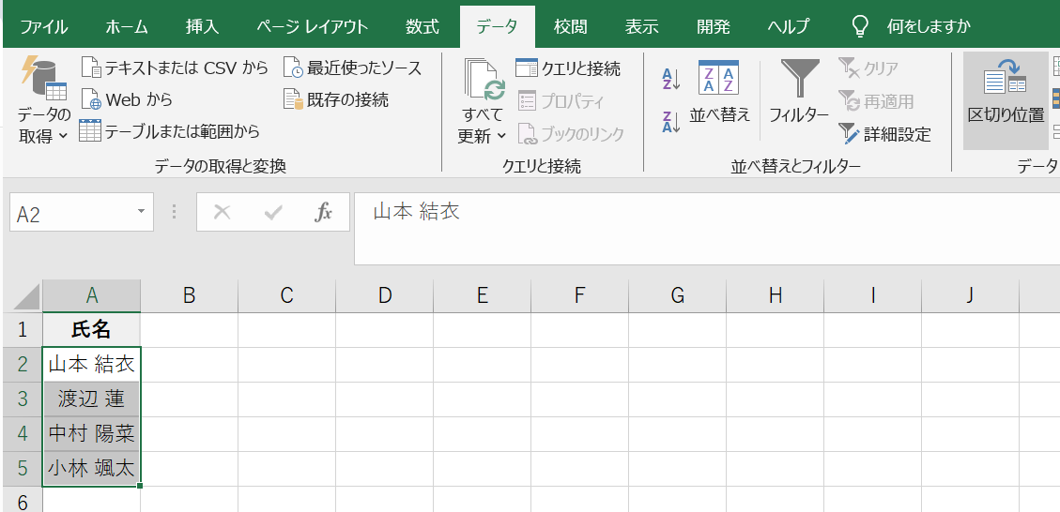The height and width of the screenshot is (512, 1060).
Task: Click 詳細設定 advanced filter button
Action: pos(884,134)
